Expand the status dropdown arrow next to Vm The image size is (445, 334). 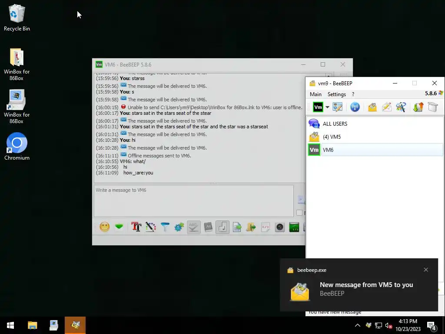pyautogui.click(x=327, y=107)
